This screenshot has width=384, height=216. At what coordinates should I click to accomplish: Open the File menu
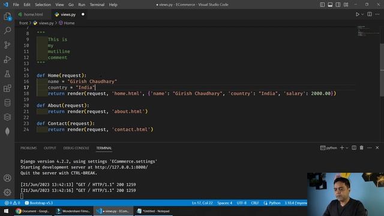[x=16, y=5]
